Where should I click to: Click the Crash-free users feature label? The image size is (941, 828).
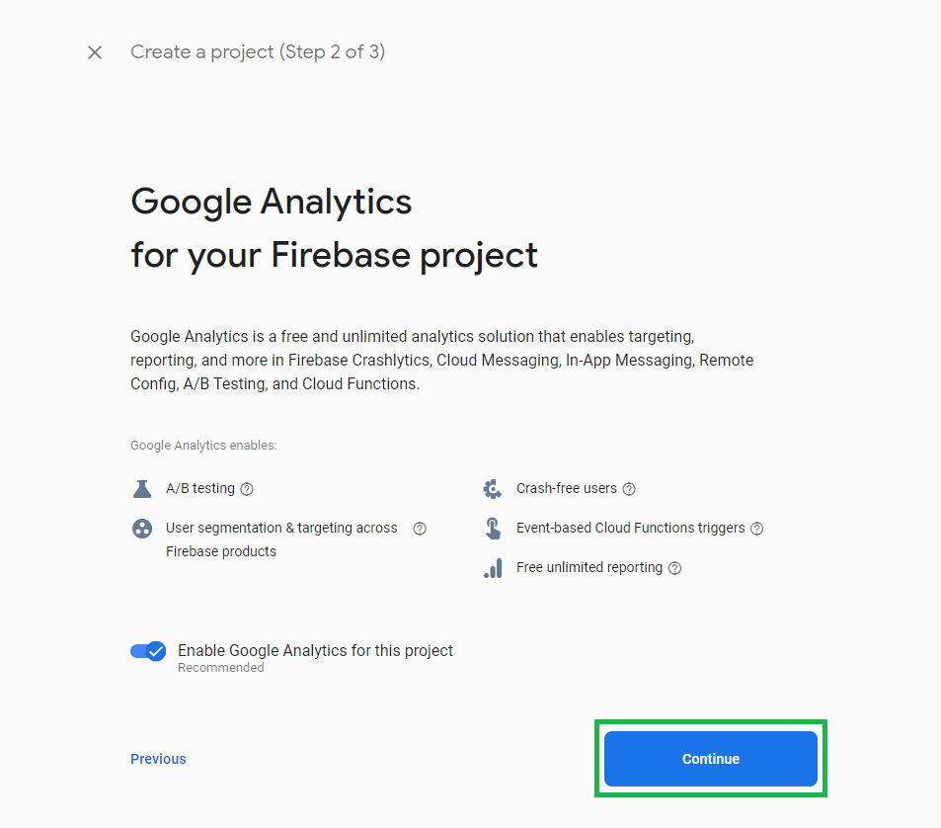(567, 489)
